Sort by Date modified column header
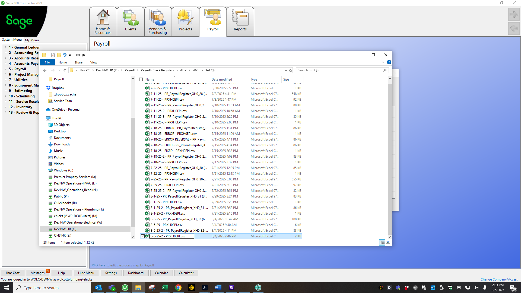The width and height of the screenshot is (521, 293). pos(229,79)
